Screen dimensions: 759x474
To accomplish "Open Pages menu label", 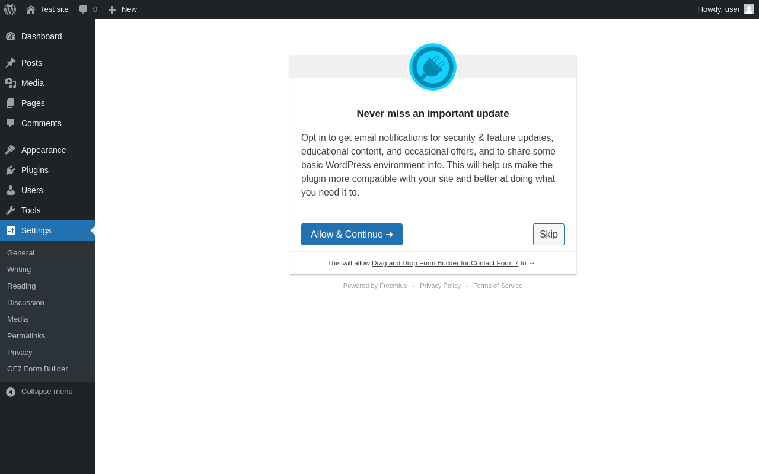I will pyautogui.click(x=33, y=103).
